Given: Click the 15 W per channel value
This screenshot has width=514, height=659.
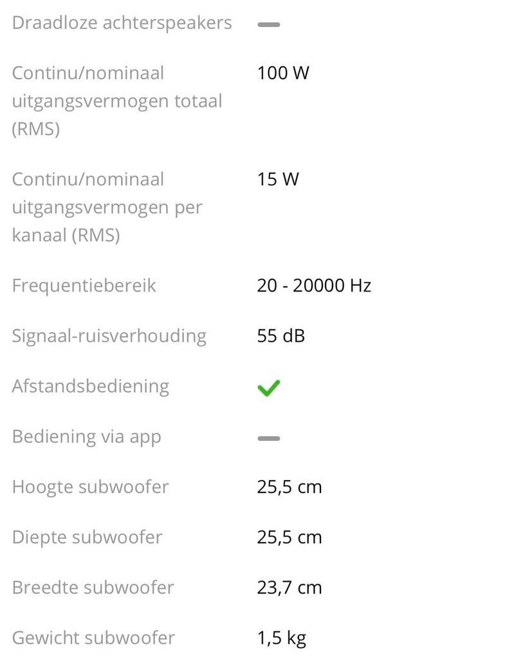Looking at the screenshot, I should click(278, 179).
